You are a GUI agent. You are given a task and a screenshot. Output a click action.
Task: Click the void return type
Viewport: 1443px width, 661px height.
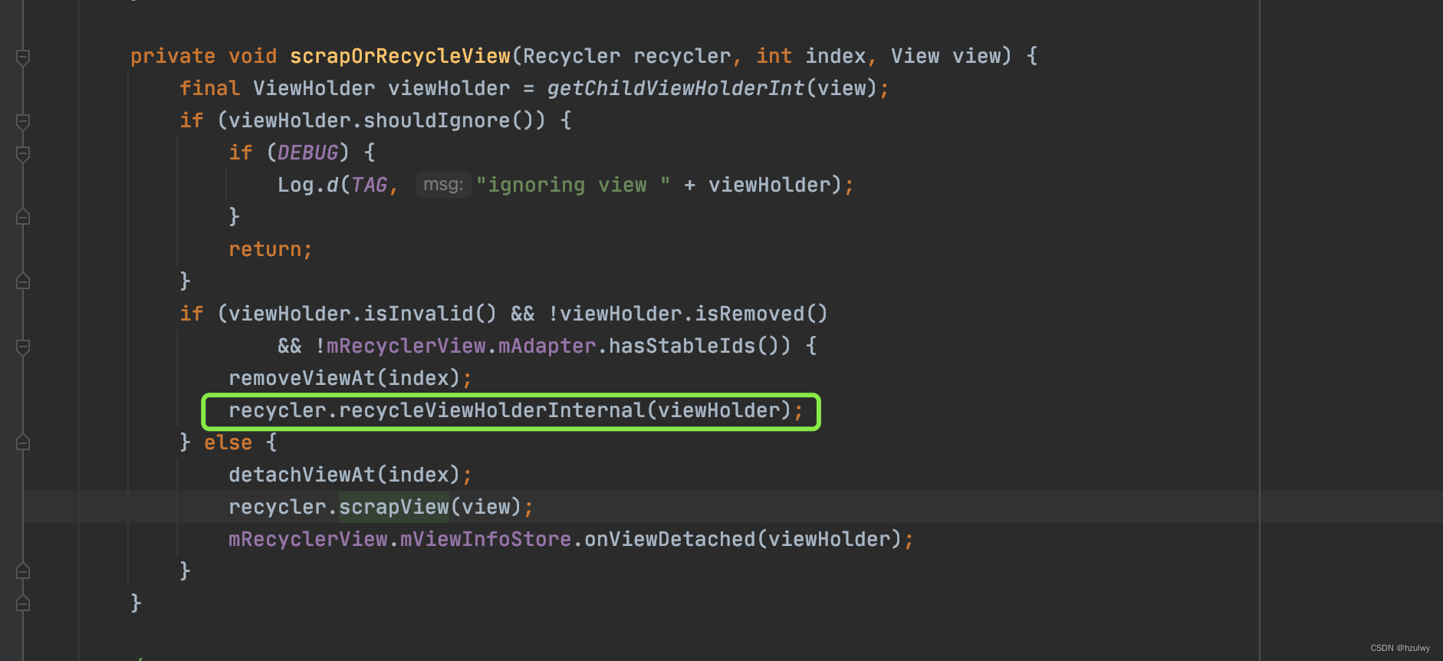(x=252, y=56)
